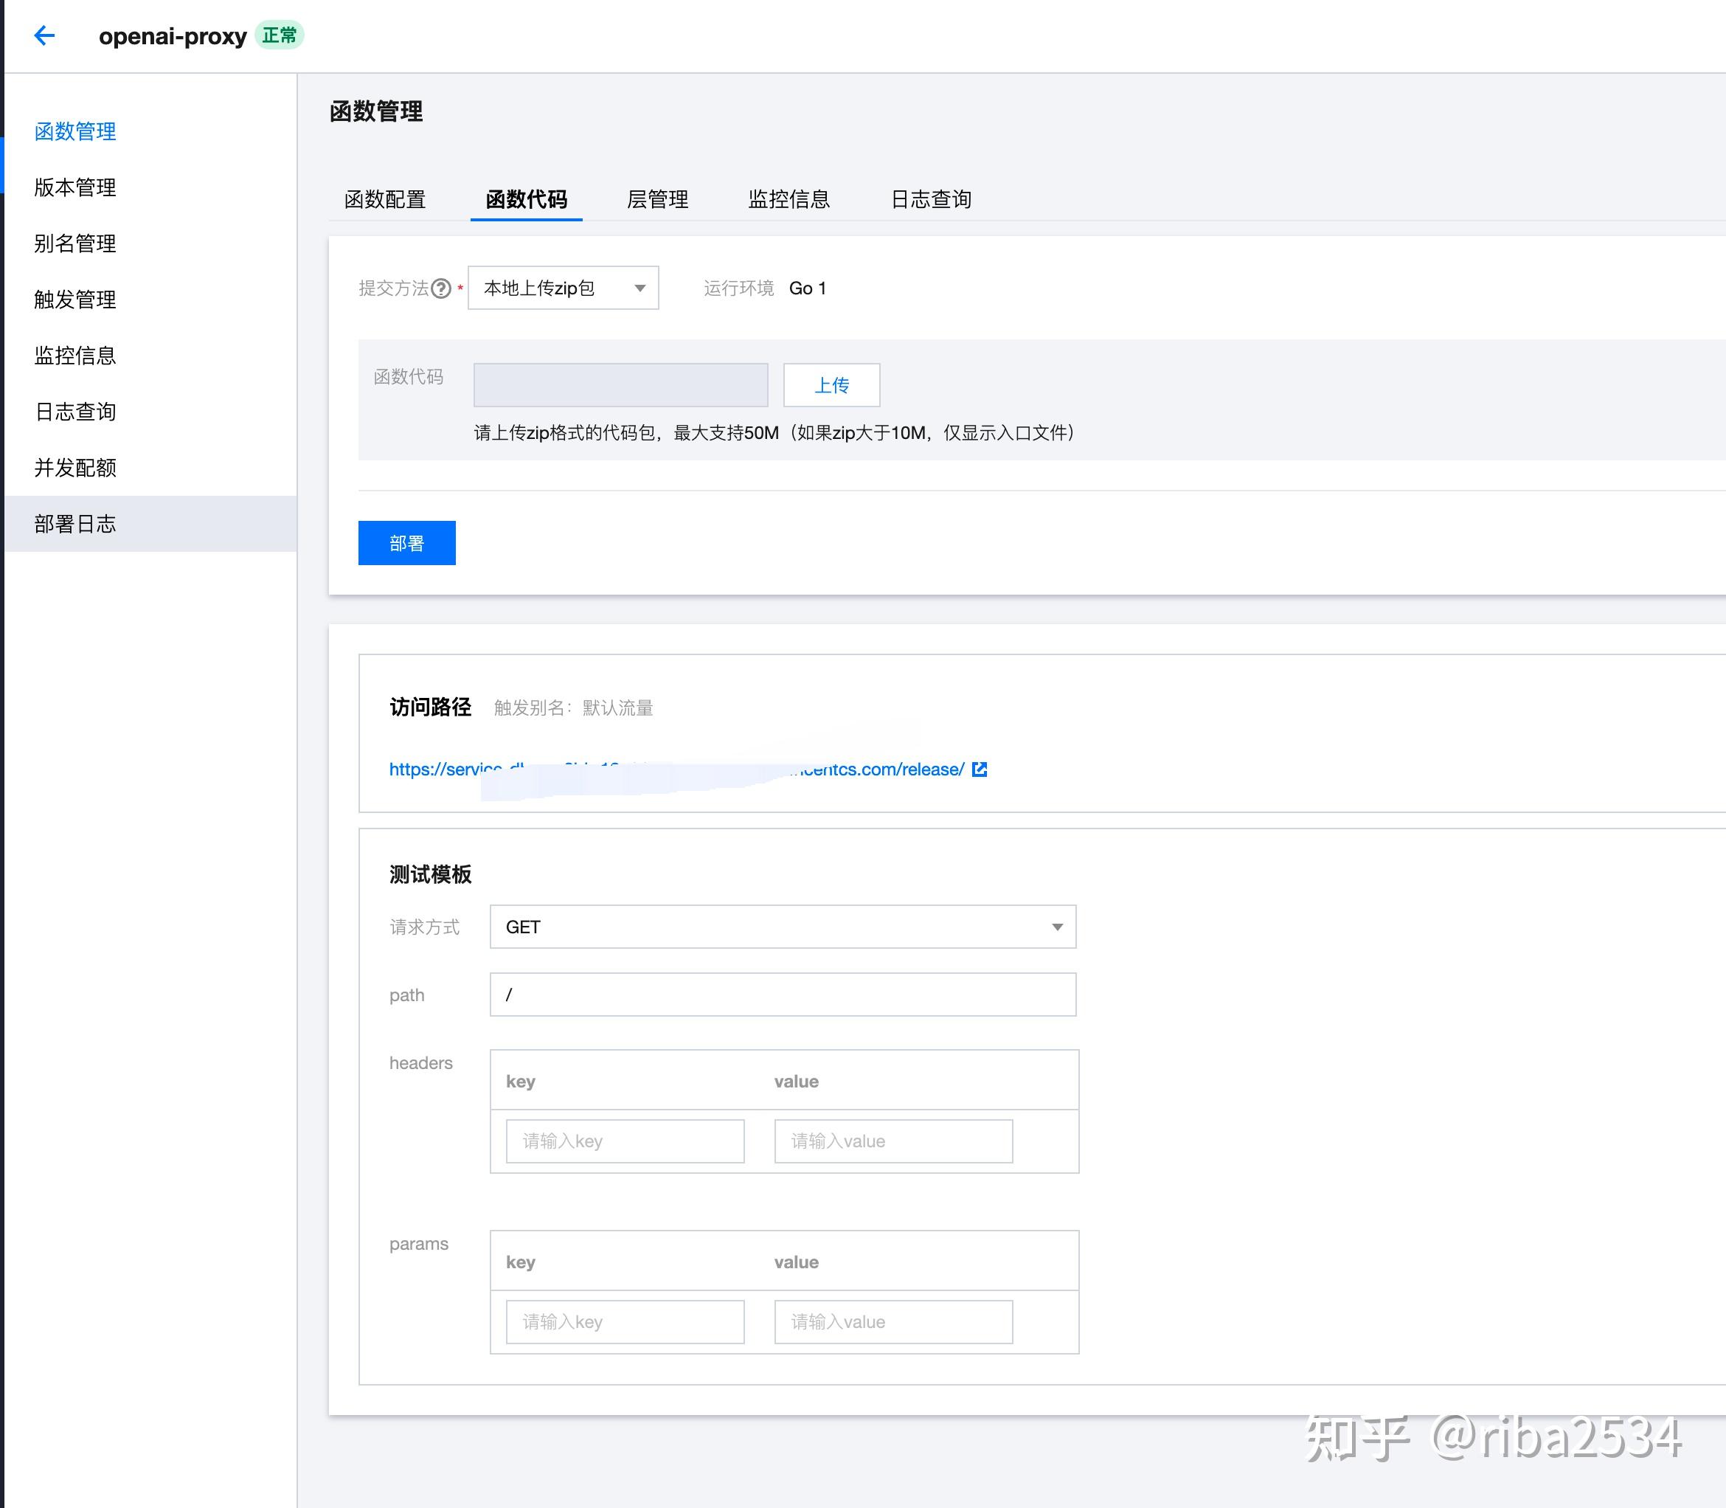Switch to the 层管理 tab
This screenshot has height=1508, width=1726.
click(657, 199)
